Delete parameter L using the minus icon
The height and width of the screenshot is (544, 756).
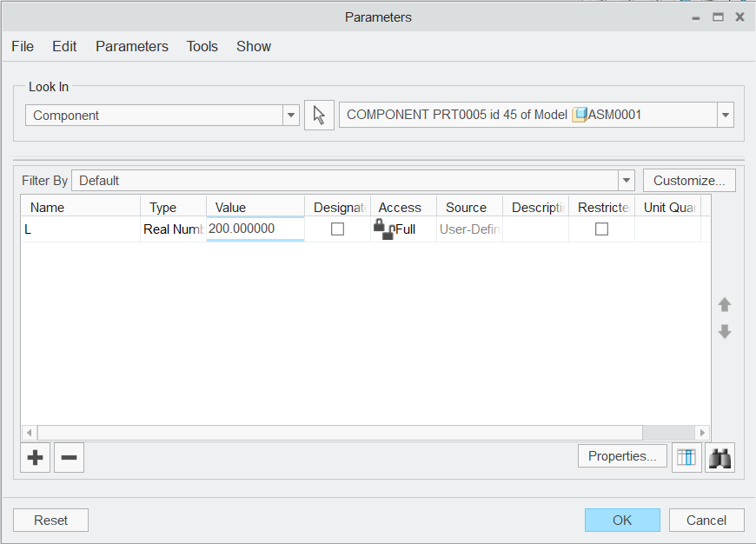point(69,457)
